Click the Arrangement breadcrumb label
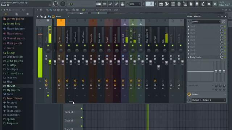The image size is (232, 130). click(103, 10)
